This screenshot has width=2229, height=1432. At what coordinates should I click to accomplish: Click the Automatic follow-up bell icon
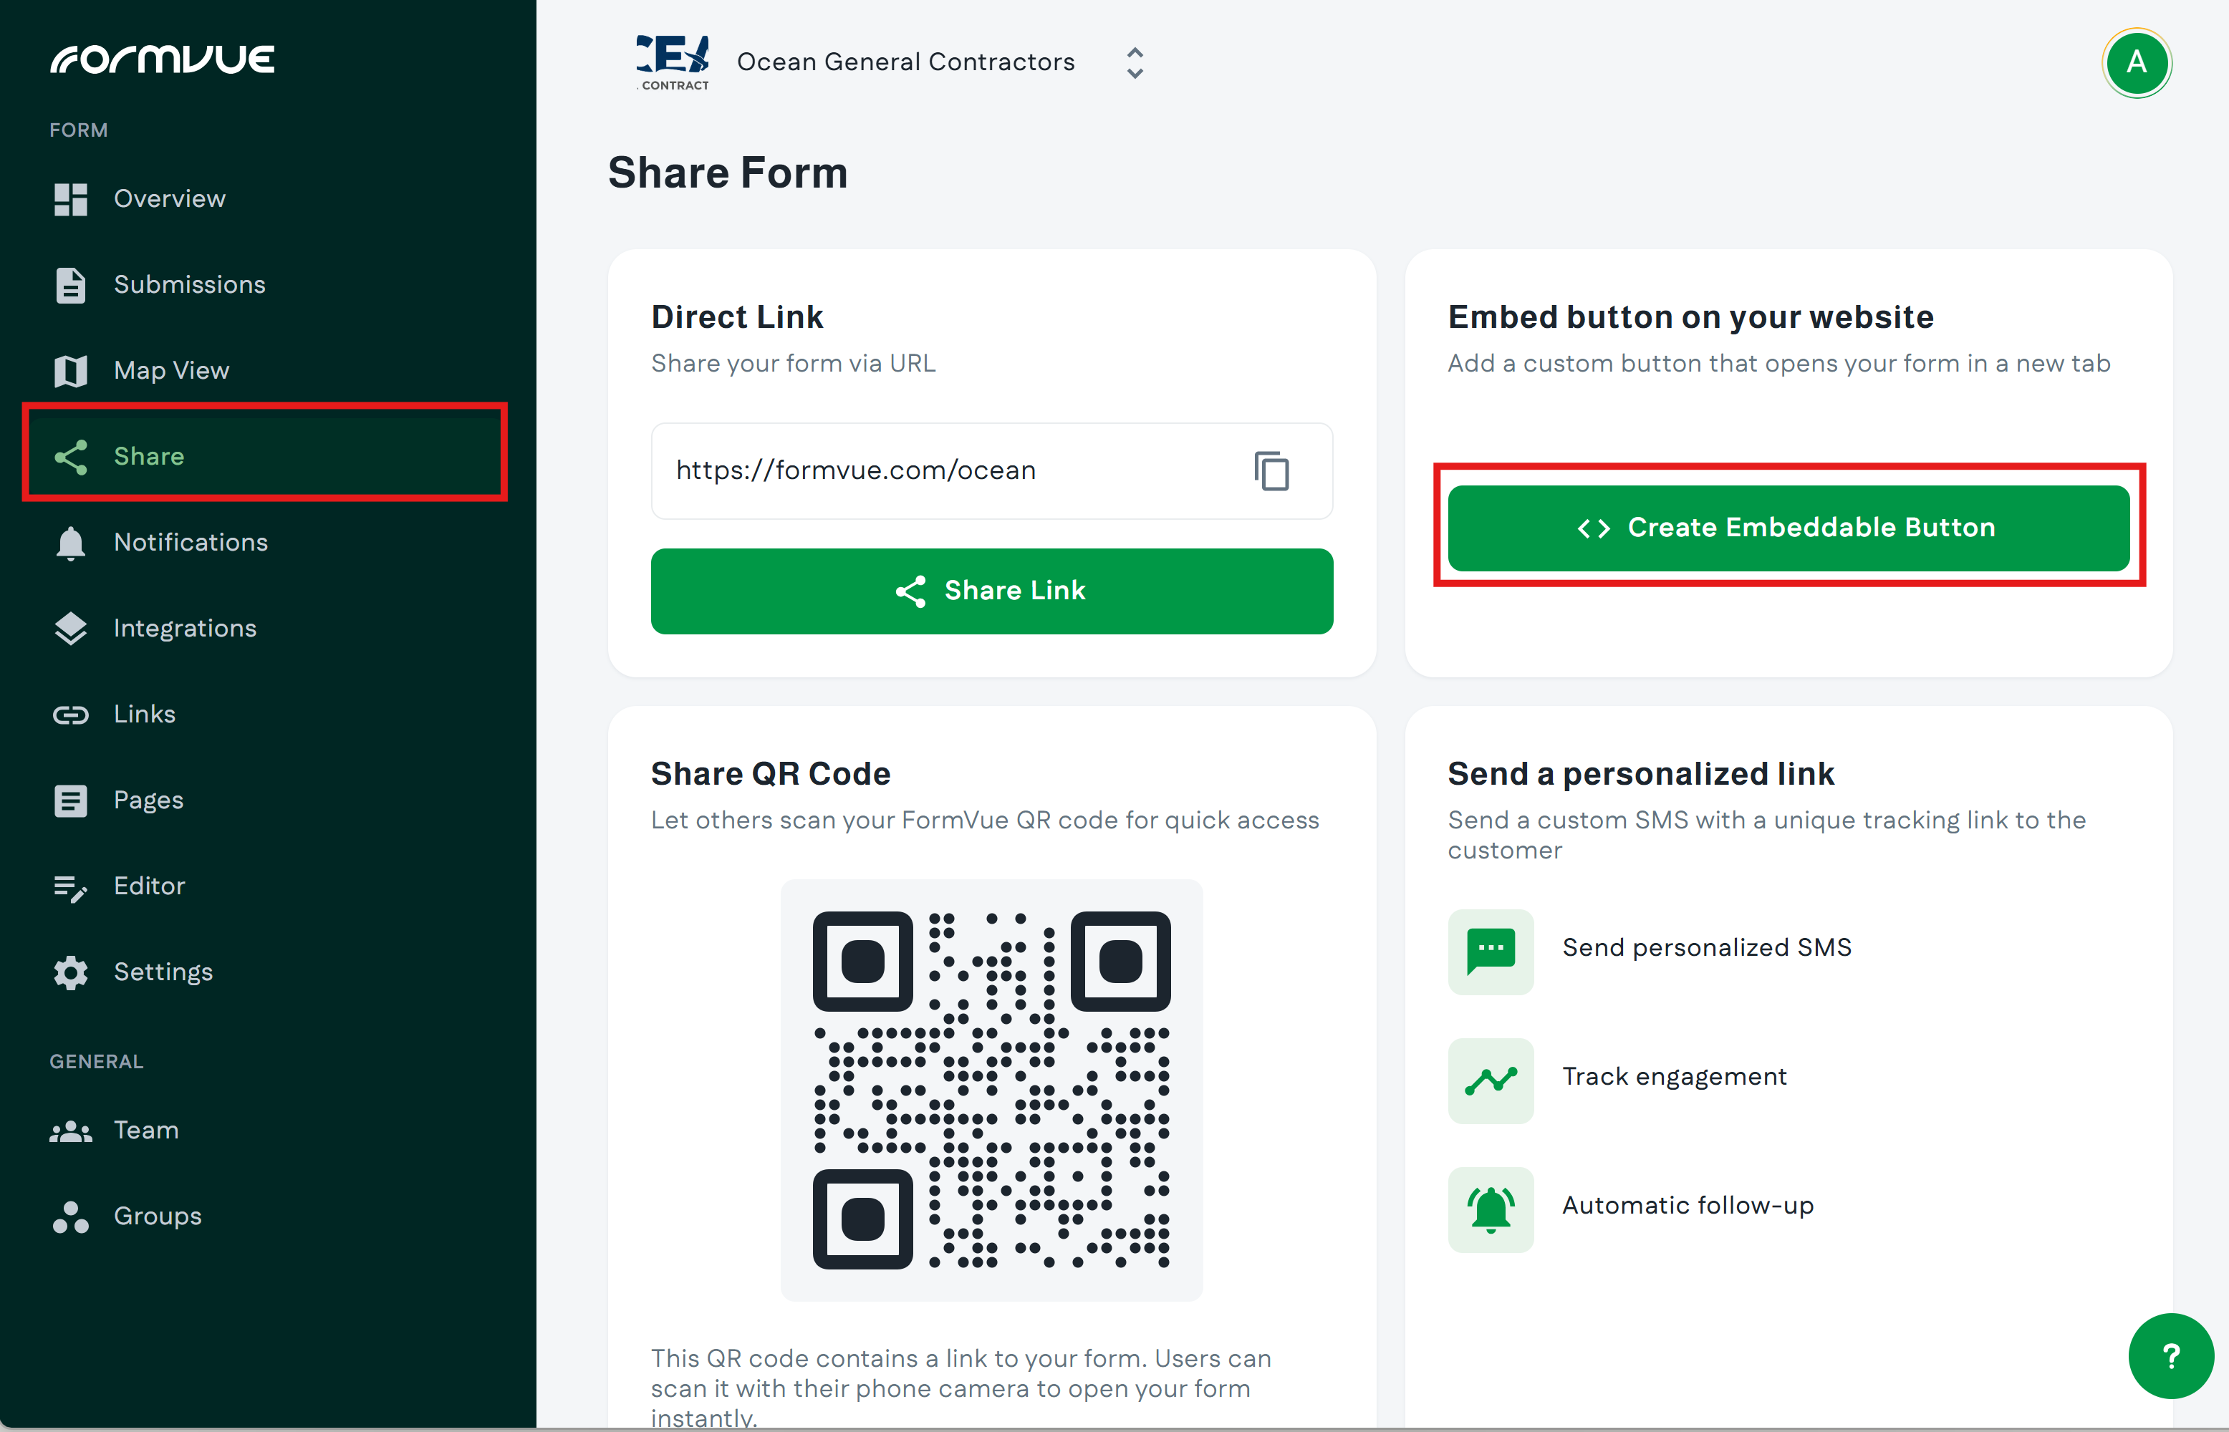[1490, 1208]
